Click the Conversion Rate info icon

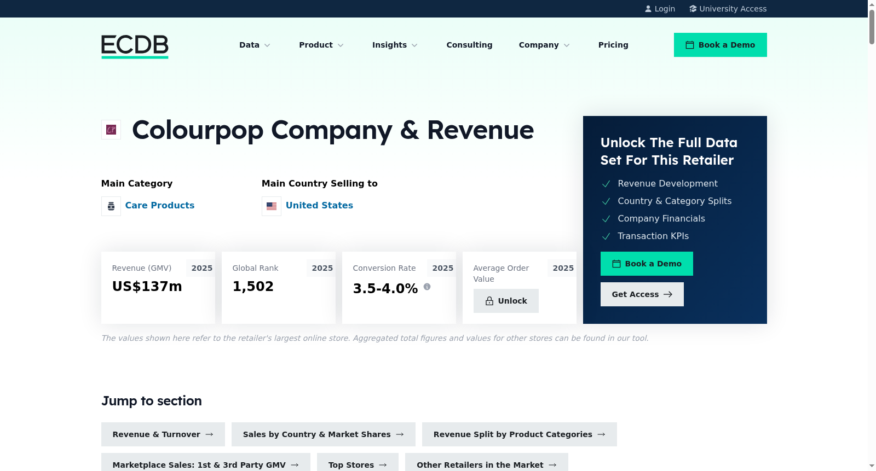tap(427, 287)
